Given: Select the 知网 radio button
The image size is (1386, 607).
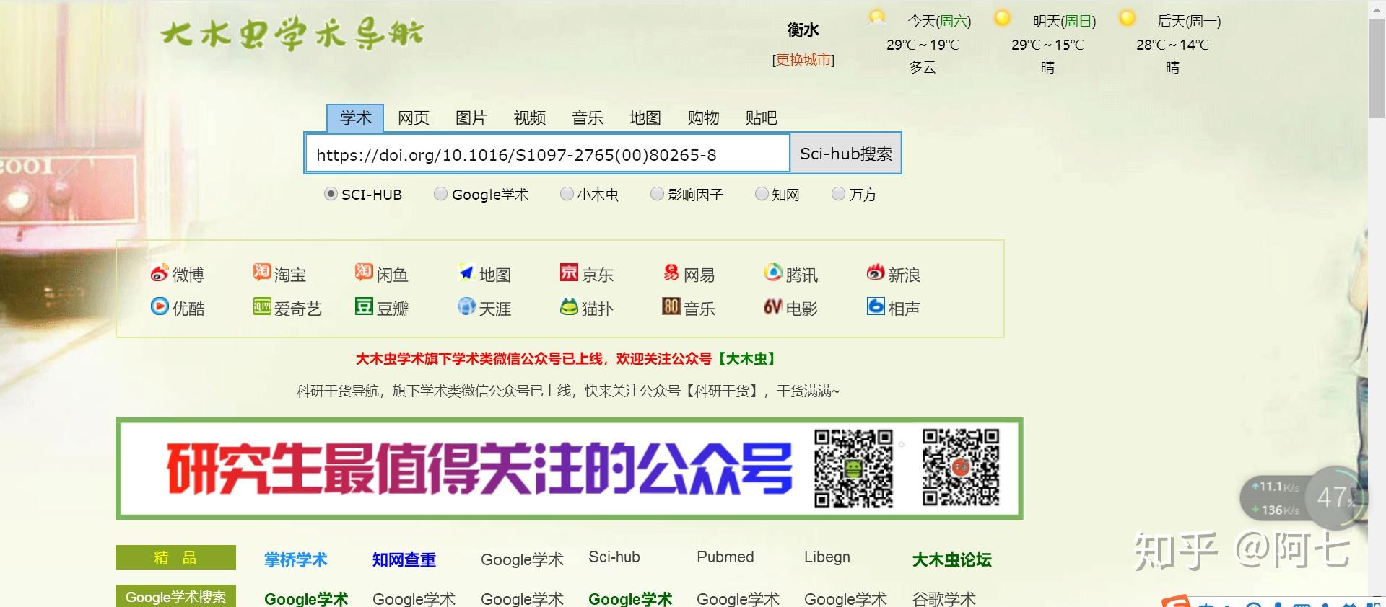Looking at the screenshot, I should (x=761, y=194).
